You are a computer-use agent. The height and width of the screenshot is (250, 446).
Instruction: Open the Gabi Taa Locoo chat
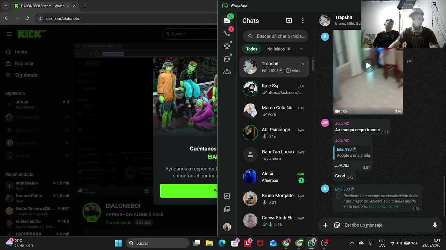[274, 155]
